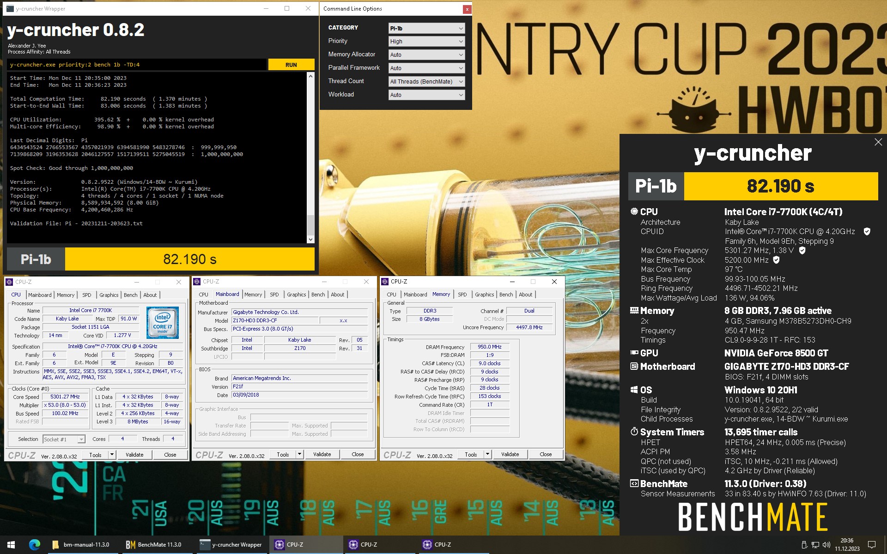Image resolution: width=887 pixels, height=554 pixels.
Task: Click the verified shield next to Max Effective Clock
Action: 777,260
